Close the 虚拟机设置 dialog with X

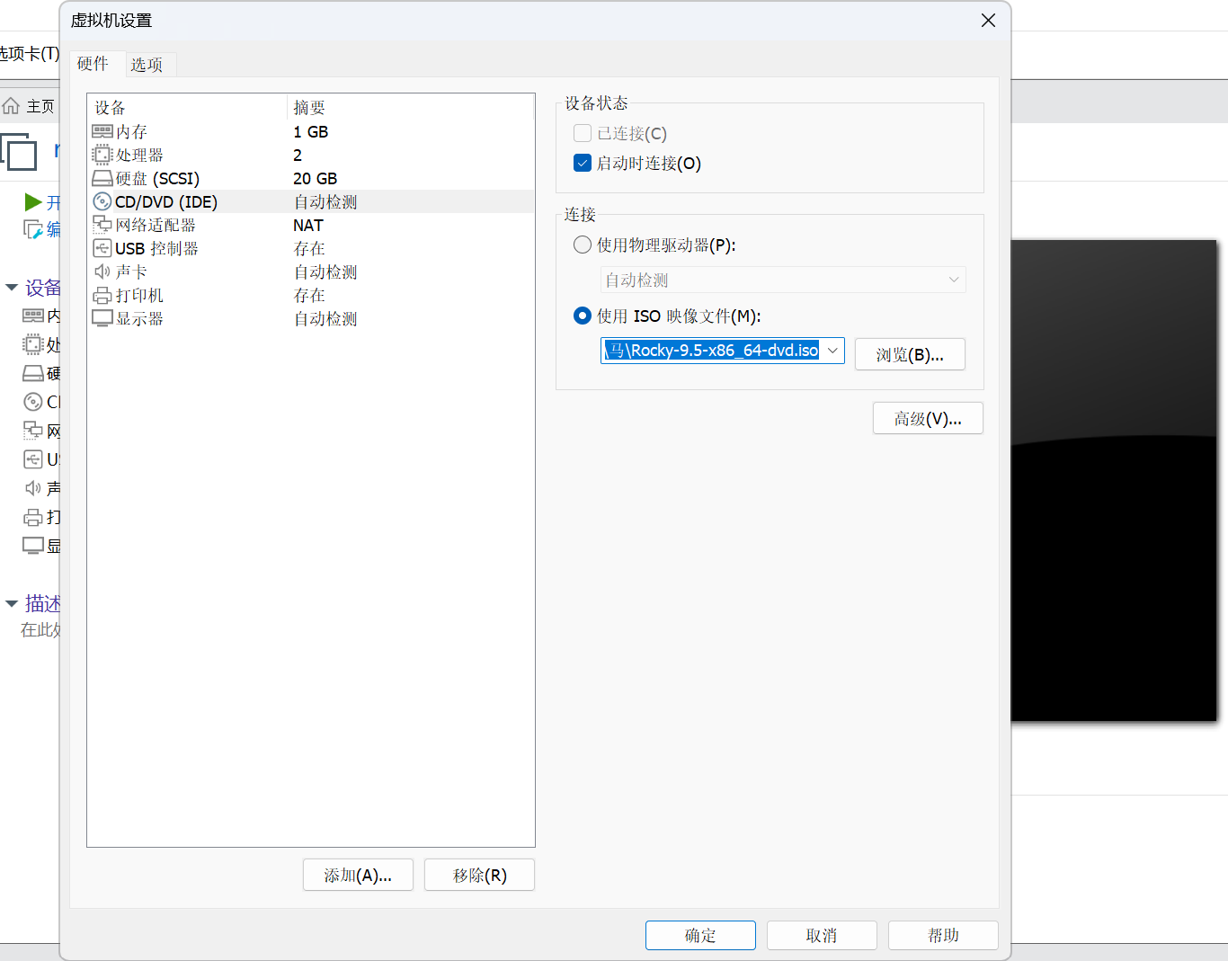[x=988, y=20]
